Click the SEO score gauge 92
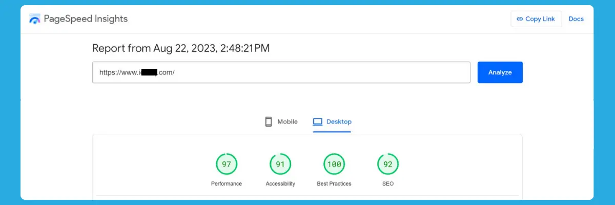The image size is (615, 205). coord(388,164)
